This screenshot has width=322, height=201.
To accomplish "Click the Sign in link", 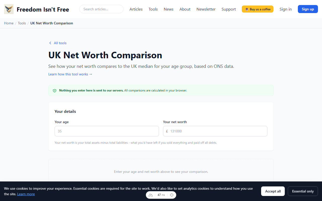I will (286, 9).
